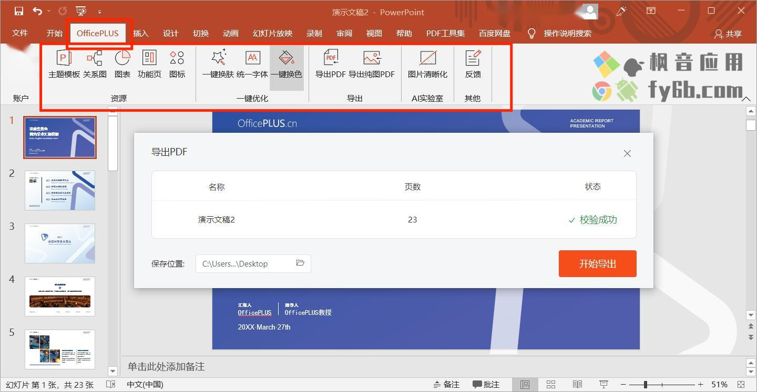The height and width of the screenshot is (392, 757).
Task: Switch to the 设计 design tab
Action: [x=171, y=33]
